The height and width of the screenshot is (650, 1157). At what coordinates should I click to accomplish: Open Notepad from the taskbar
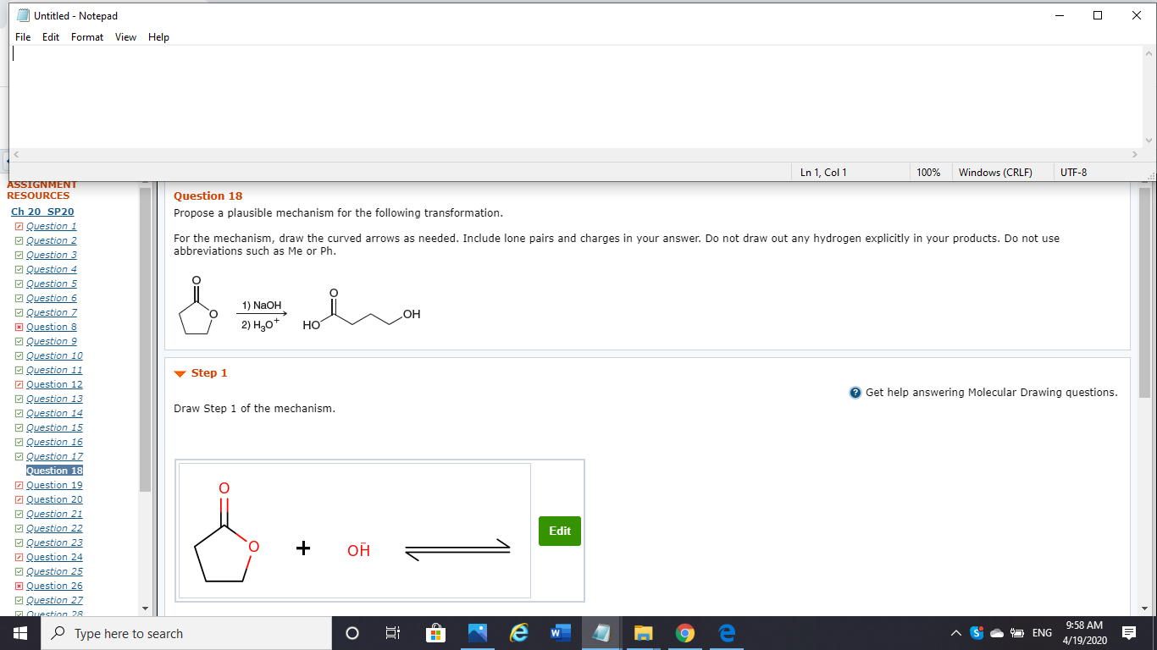pos(601,633)
